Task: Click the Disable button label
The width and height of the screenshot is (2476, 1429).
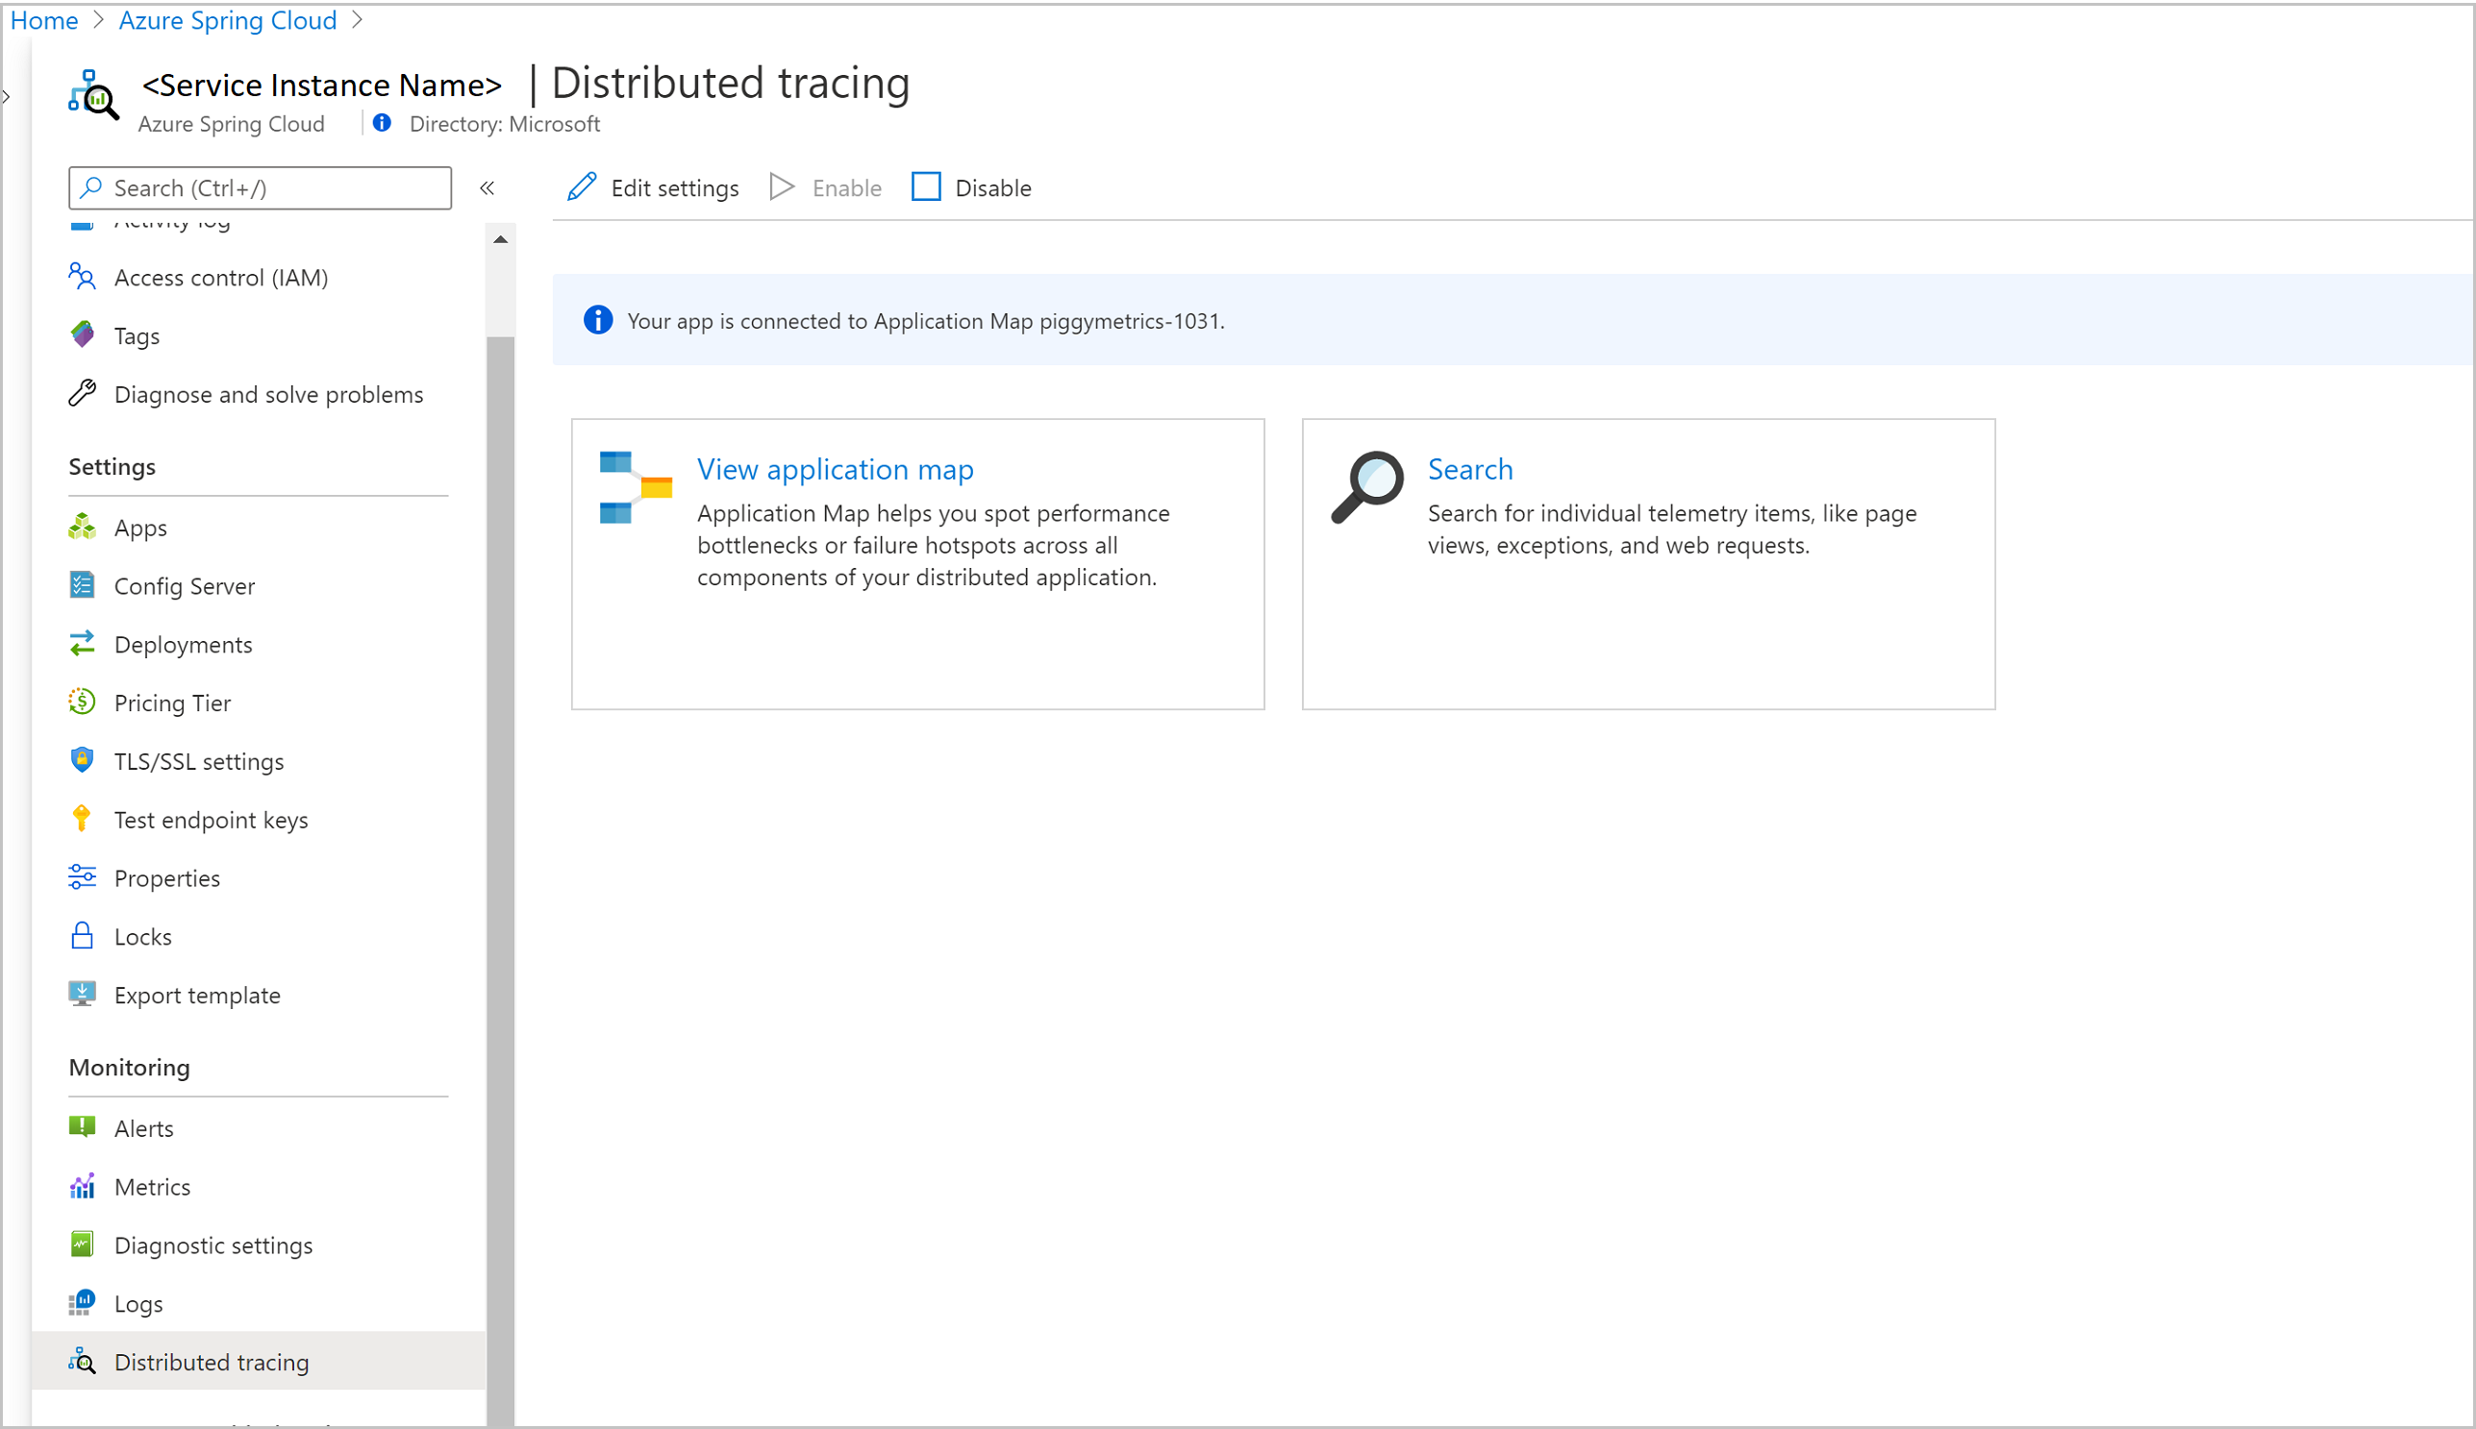Action: pyautogui.click(x=992, y=187)
